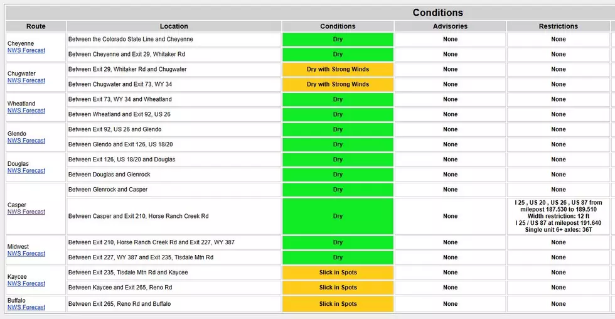The width and height of the screenshot is (615, 319).
Task: Select 'Between Glendo and Exit 126, US 18/20'
Action: tap(120, 144)
